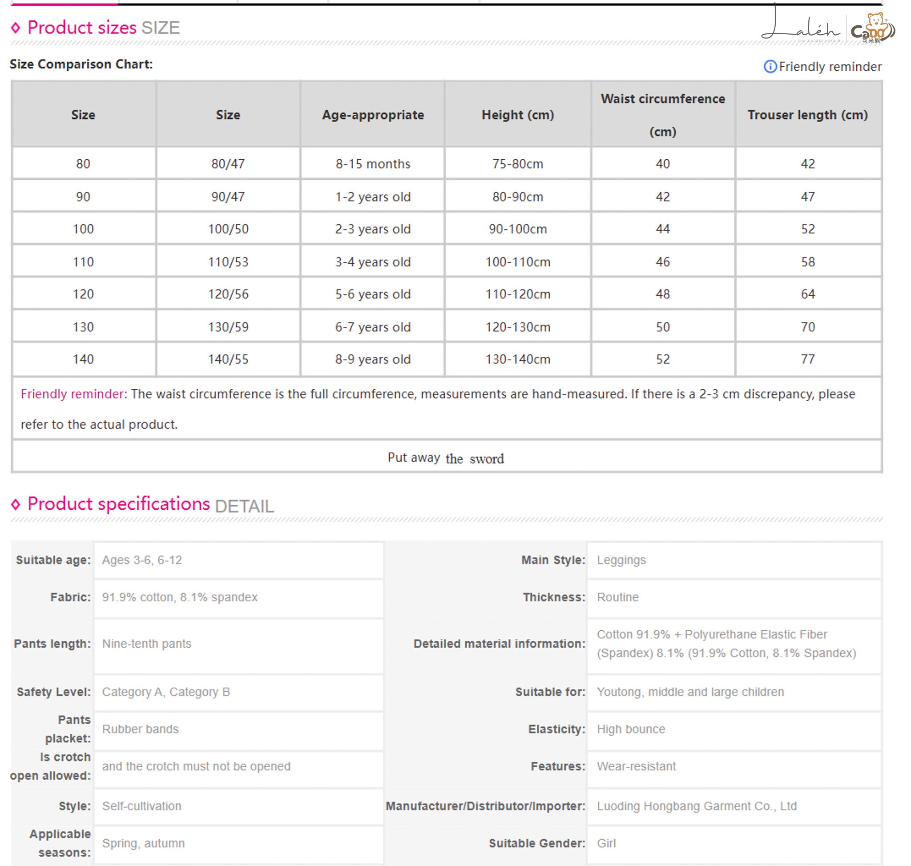Select the '110-120cm' height cell

pyautogui.click(x=518, y=294)
